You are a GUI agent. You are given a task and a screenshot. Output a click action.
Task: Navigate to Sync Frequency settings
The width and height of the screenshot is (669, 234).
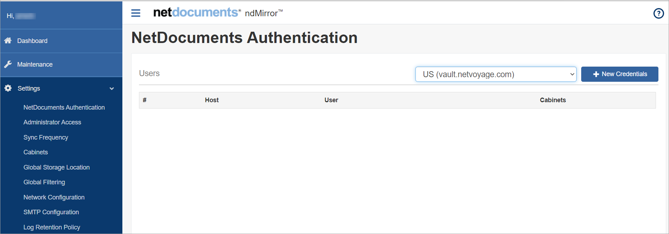(x=45, y=137)
